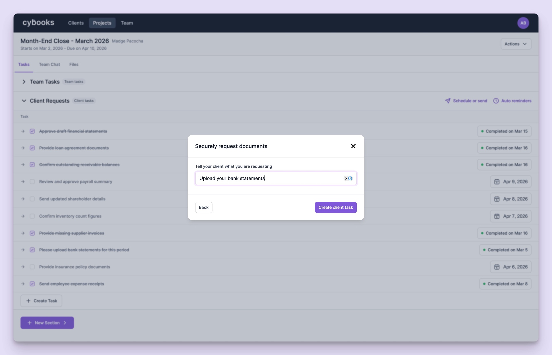Screen dimensions: 552x355
Task: Open arrow for Send updated shareholder details
Action: coord(23,199)
